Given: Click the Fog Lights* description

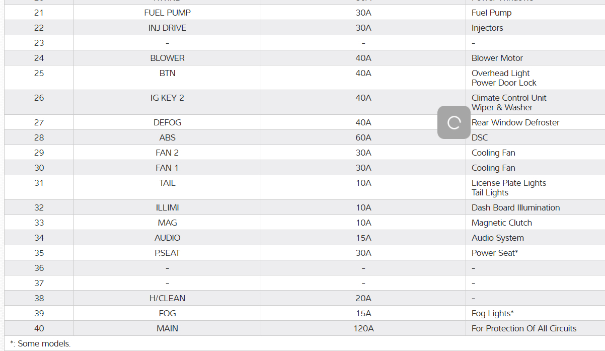Looking at the screenshot, I should click(492, 313).
